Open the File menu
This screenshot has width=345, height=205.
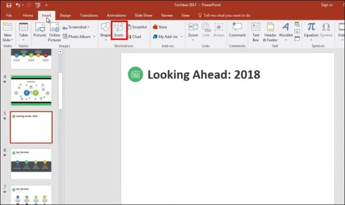pyautogui.click(x=9, y=15)
